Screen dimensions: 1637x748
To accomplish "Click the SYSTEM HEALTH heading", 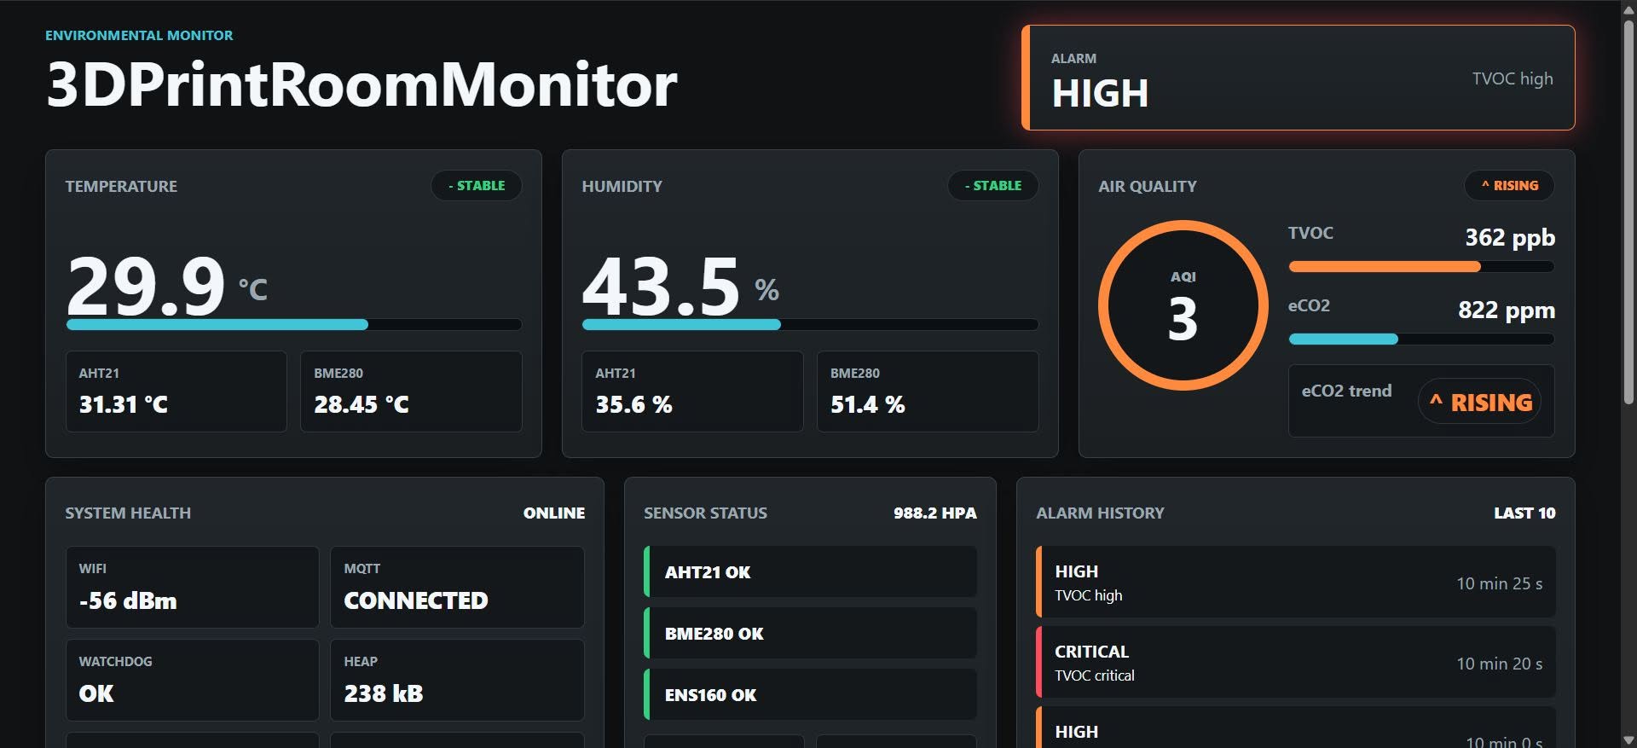I will tap(128, 513).
